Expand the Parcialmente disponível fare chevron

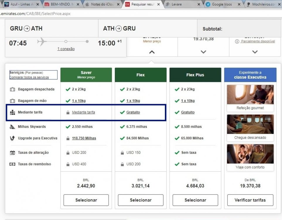pos(255,52)
